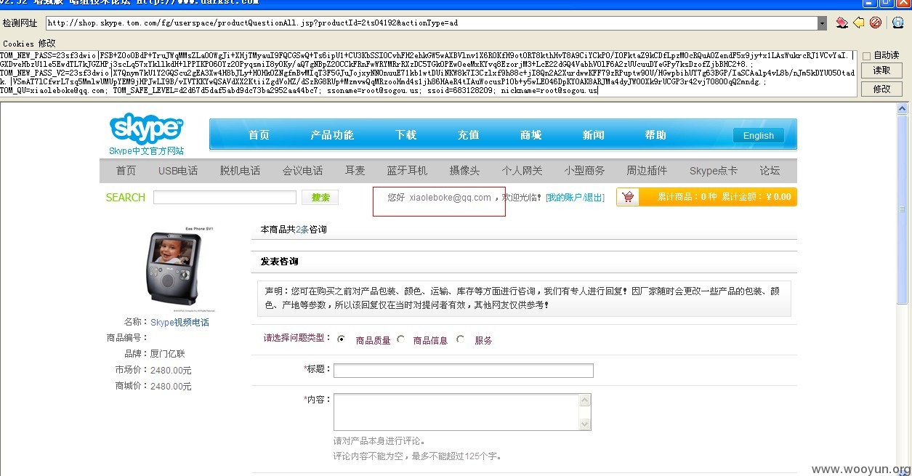Open the 脱机电话 category

pos(240,171)
